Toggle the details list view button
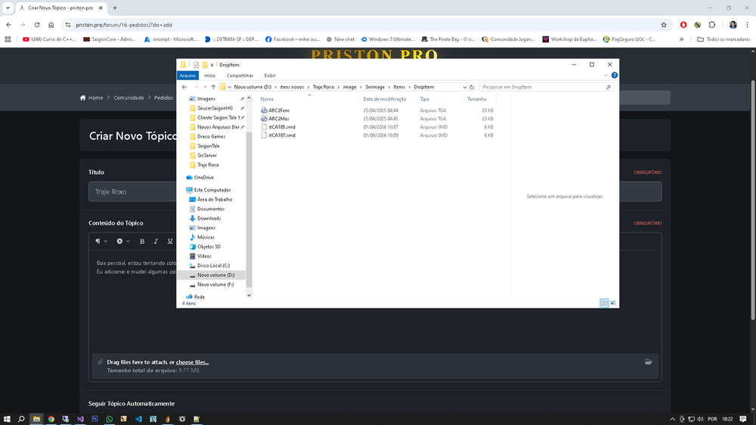756x425 pixels. click(x=604, y=302)
